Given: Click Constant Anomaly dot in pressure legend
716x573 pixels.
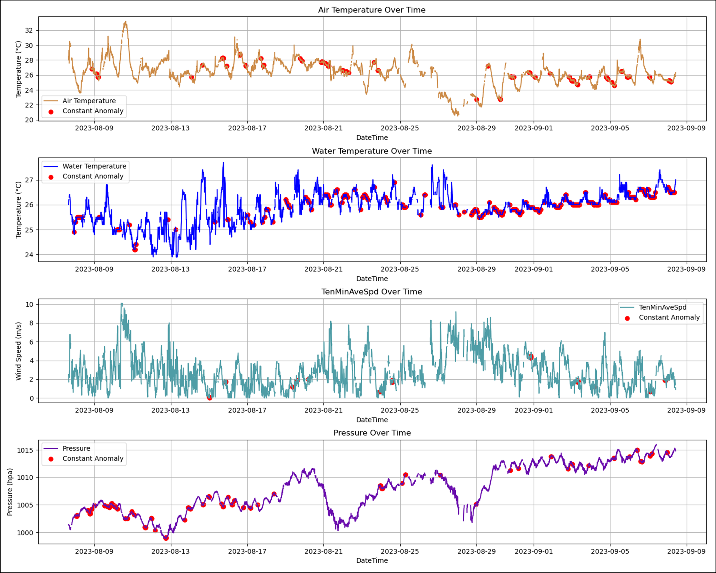Looking at the screenshot, I should click(51, 459).
